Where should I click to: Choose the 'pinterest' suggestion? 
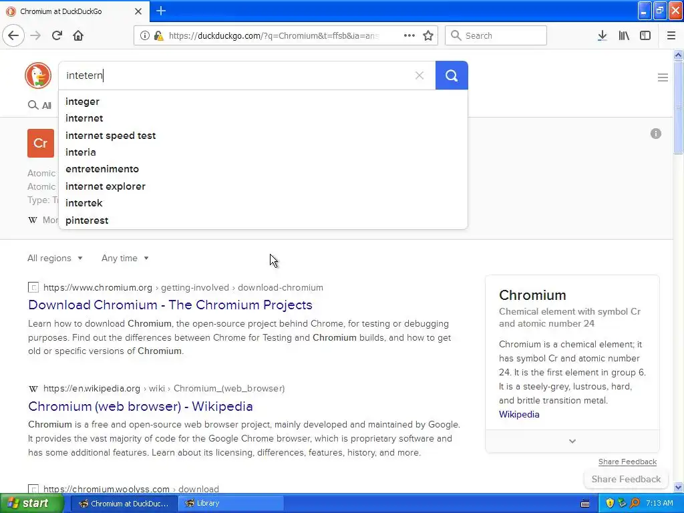[263, 220]
